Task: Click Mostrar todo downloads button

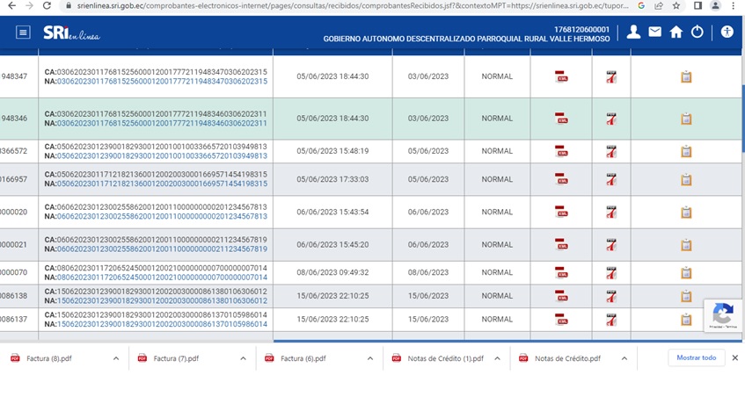Action: pyautogui.click(x=697, y=358)
